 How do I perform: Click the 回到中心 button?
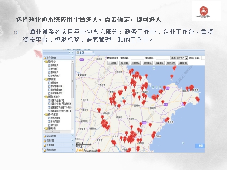(136, 63)
